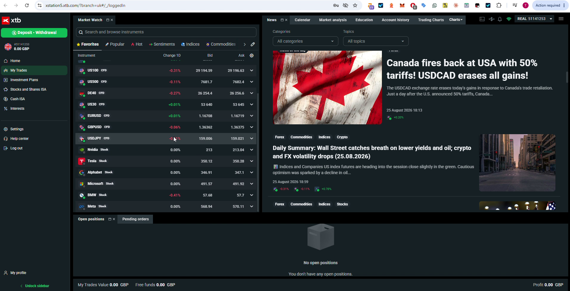Screen dimensions: 570x291
Task: Open Canada fires back at USA headline
Action: click(462, 69)
